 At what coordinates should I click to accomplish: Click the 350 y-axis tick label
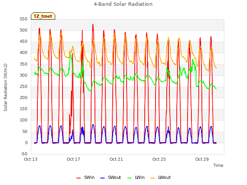pos(24,64)
